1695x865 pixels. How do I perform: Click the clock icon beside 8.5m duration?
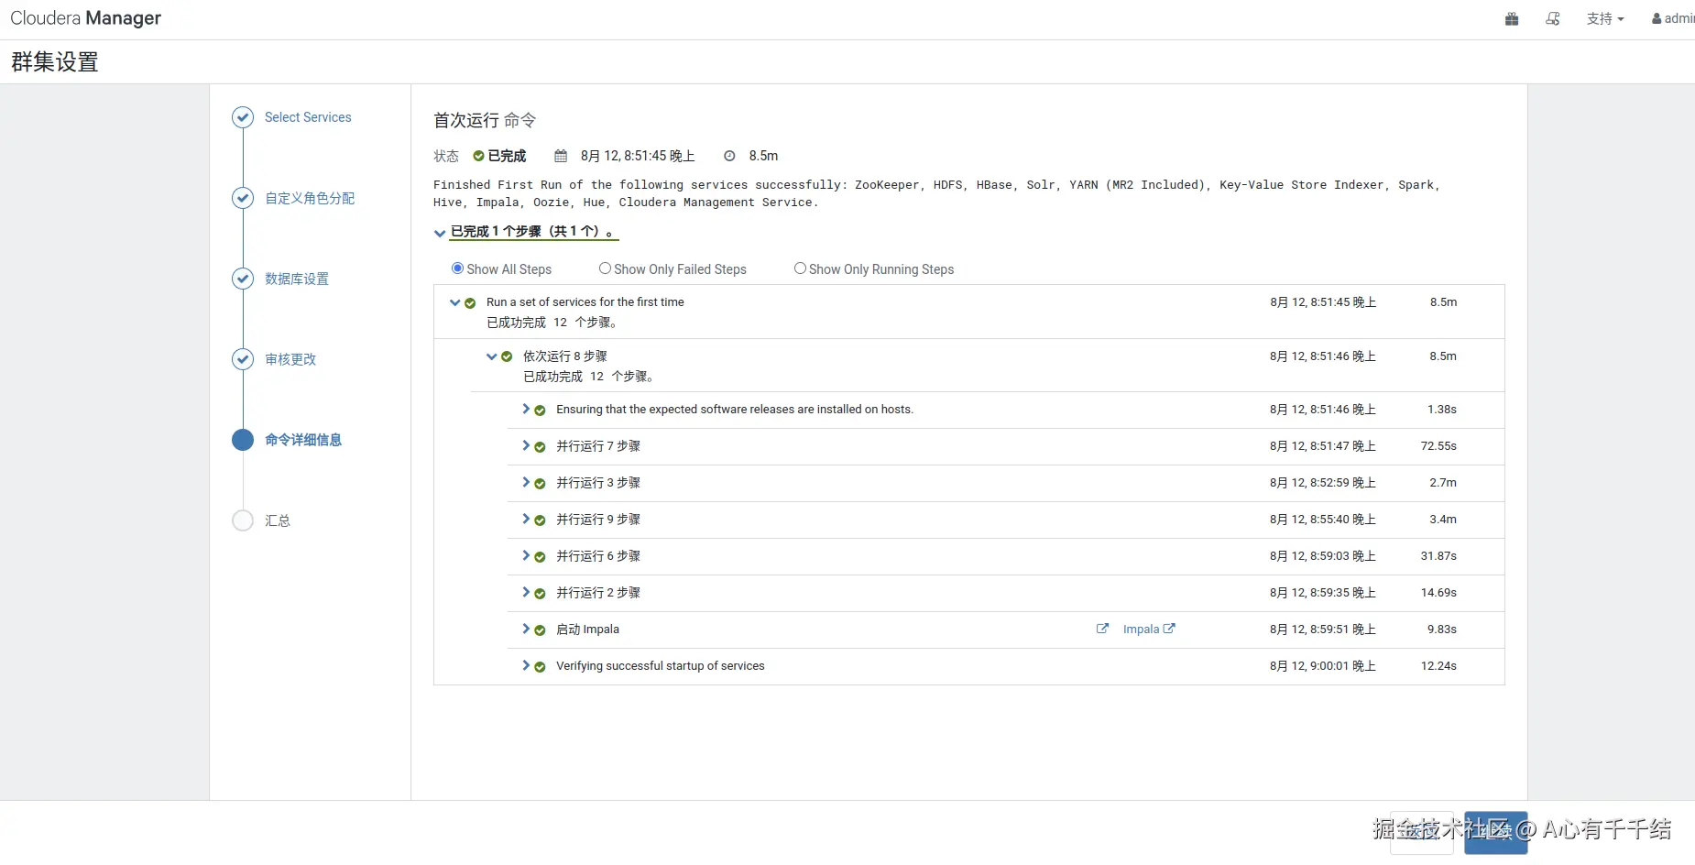(x=729, y=156)
